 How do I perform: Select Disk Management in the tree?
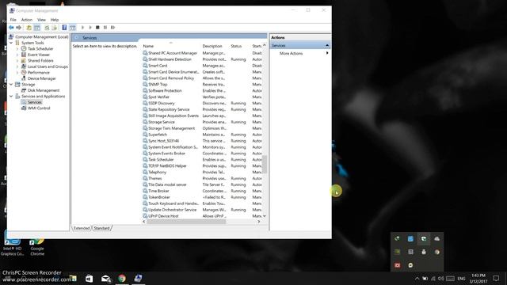click(44, 90)
